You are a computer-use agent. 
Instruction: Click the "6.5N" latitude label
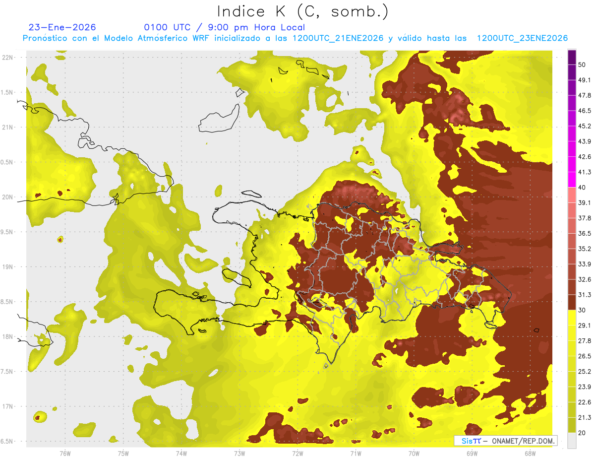(7, 442)
